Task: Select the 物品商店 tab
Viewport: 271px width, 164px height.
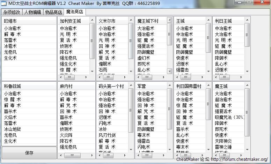Action: [x=54, y=12]
